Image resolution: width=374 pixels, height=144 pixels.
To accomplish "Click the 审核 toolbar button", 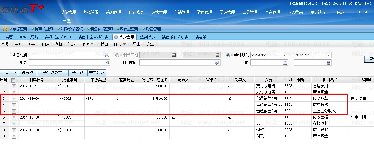I will coord(19,45).
